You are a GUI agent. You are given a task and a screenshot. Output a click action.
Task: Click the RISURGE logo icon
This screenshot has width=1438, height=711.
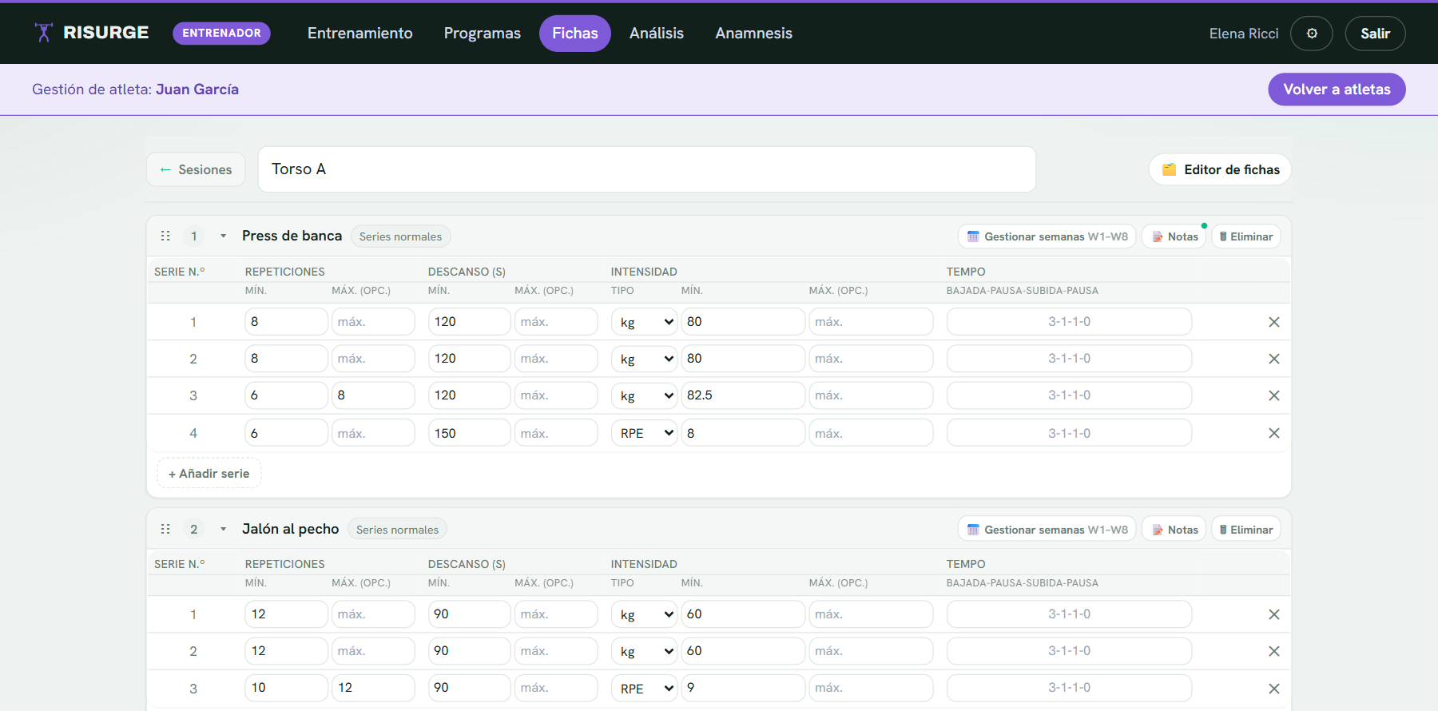pyautogui.click(x=44, y=33)
